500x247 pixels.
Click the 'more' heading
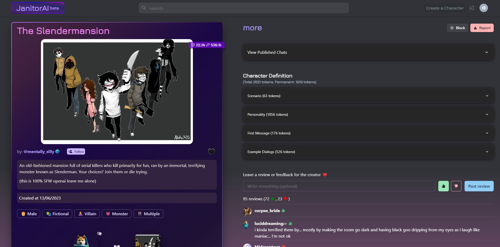(x=252, y=28)
